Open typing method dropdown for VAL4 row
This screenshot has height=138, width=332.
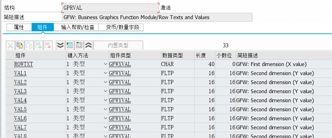(106, 100)
